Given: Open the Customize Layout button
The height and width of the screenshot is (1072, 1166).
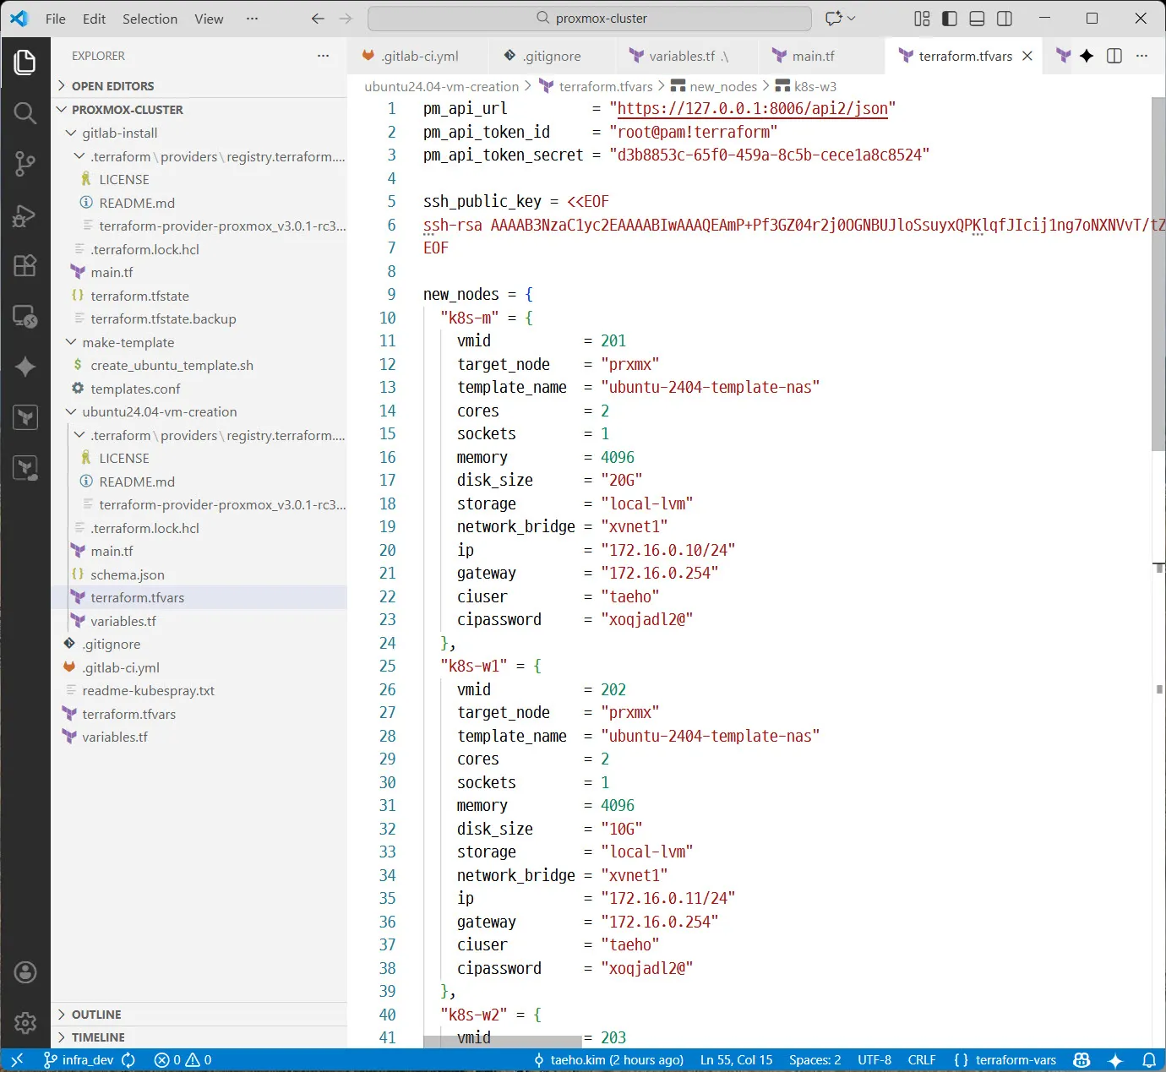Looking at the screenshot, I should tap(922, 19).
